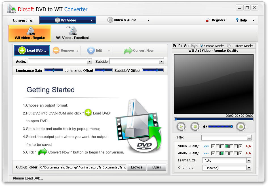Click the Load DVD button label
The height and width of the screenshot is (186, 268).
click(x=36, y=51)
